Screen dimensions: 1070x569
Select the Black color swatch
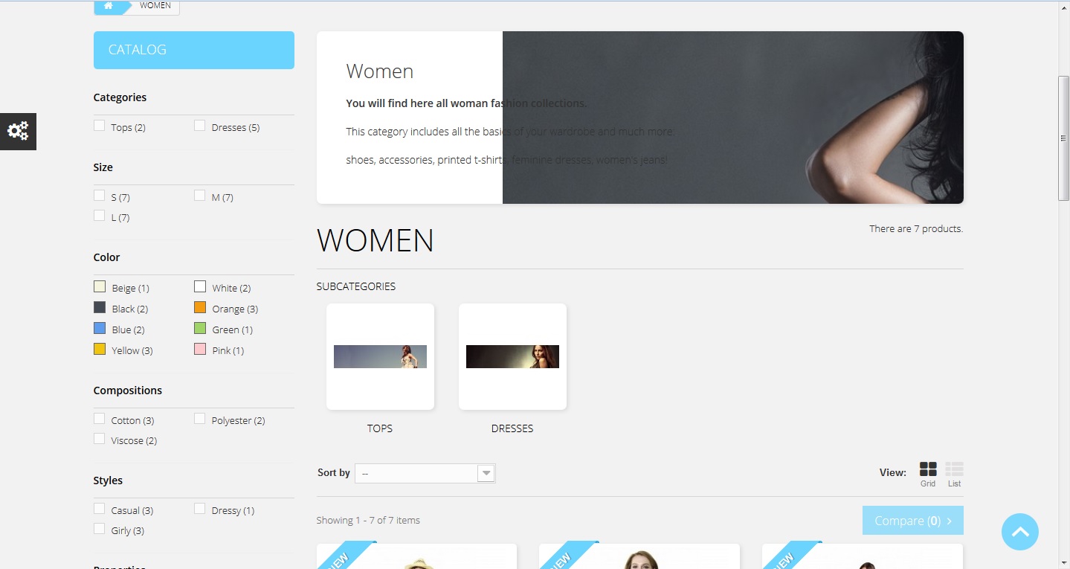tap(100, 307)
